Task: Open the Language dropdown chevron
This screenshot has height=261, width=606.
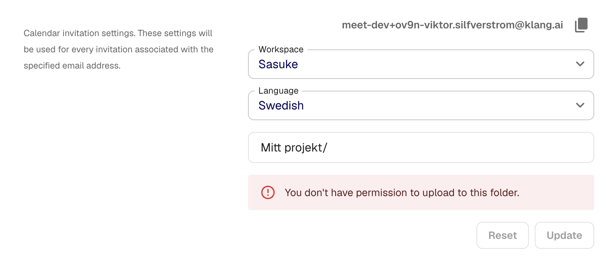Action: 580,105
